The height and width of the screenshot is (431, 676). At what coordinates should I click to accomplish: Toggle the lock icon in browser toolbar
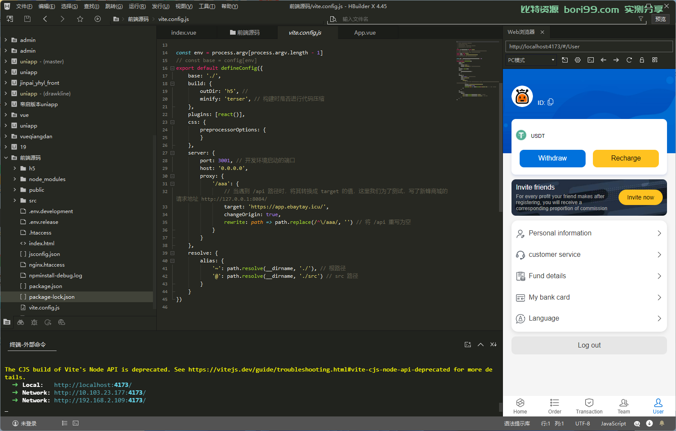coord(642,60)
